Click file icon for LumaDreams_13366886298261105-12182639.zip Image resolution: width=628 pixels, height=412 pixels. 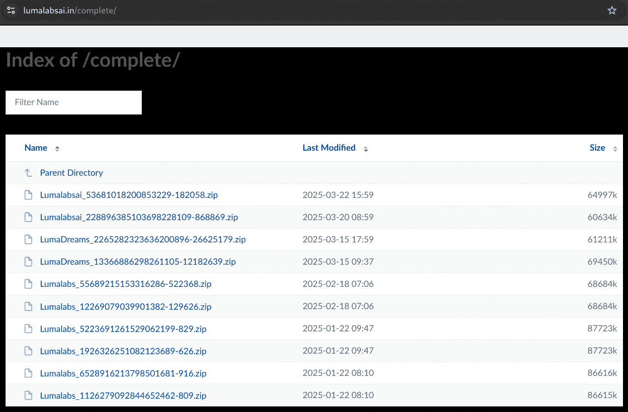pyautogui.click(x=28, y=261)
